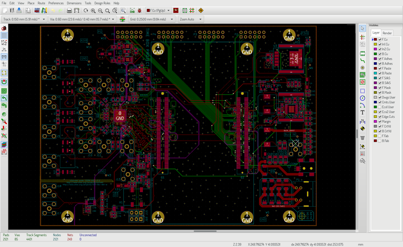Click the Plot plotter icon

[x=77, y=11]
